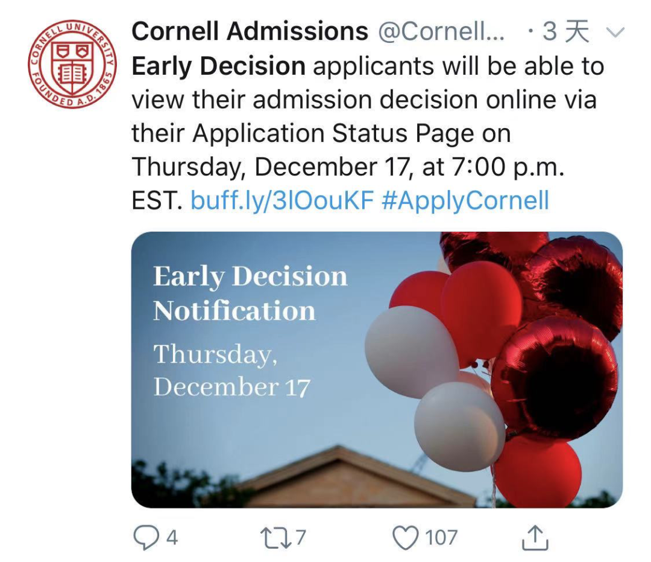Click the bold "Early Decision" text in tweet
Viewport: 651px width, 562px height.
pos(218,66)
